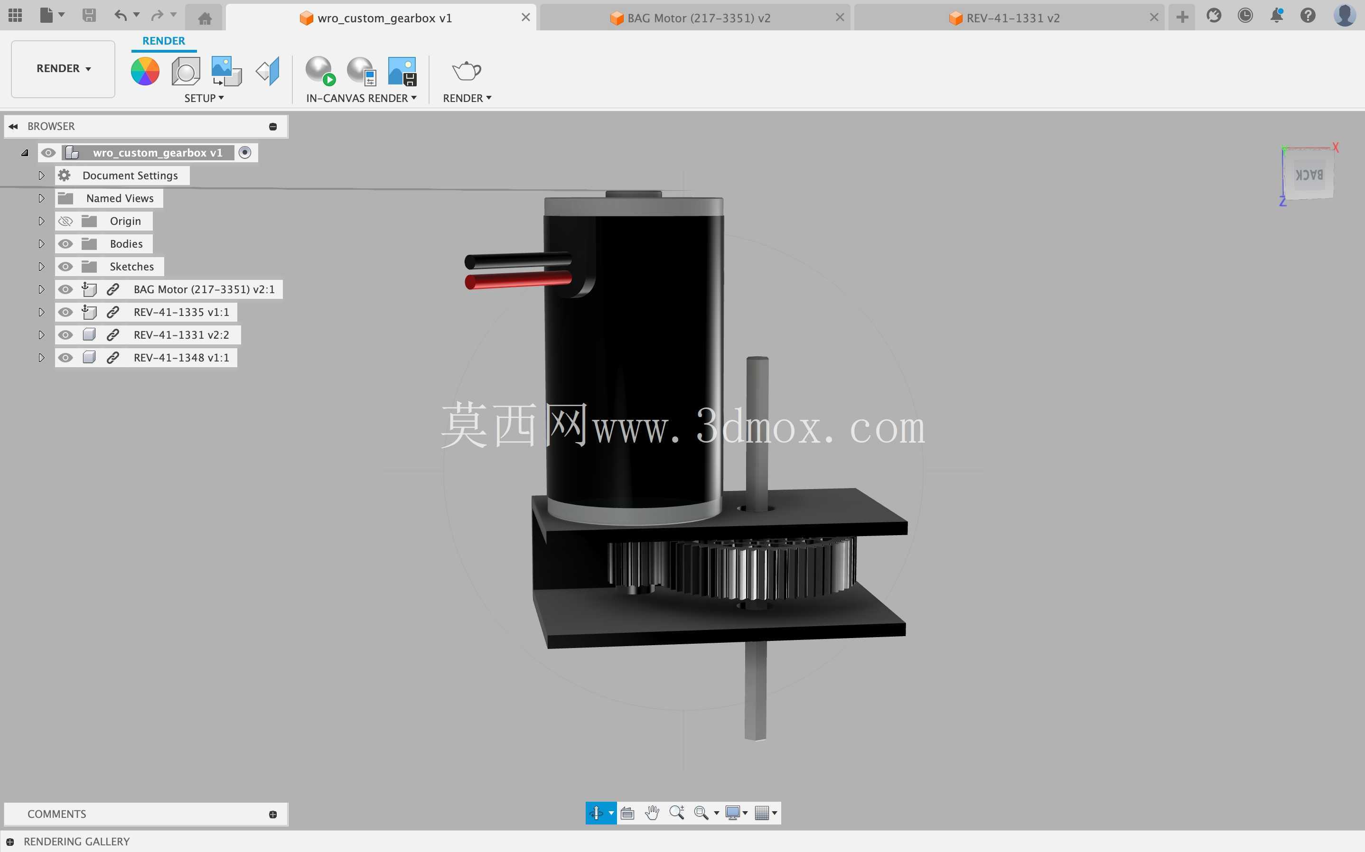Image resolution: width=1365 pixels, height=852 pixels.
Task: Click the Look At tool
Action: 627,813
